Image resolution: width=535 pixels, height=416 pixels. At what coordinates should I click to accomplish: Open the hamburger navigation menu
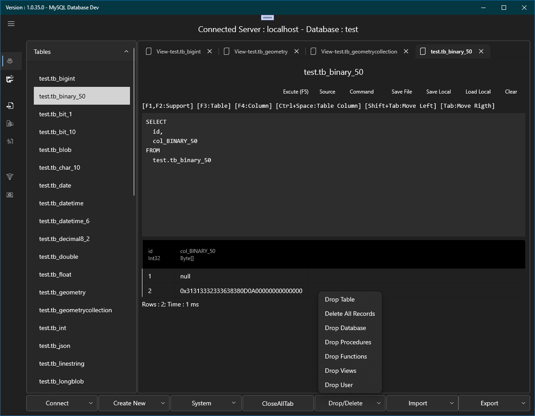click(x=11, y=24)
